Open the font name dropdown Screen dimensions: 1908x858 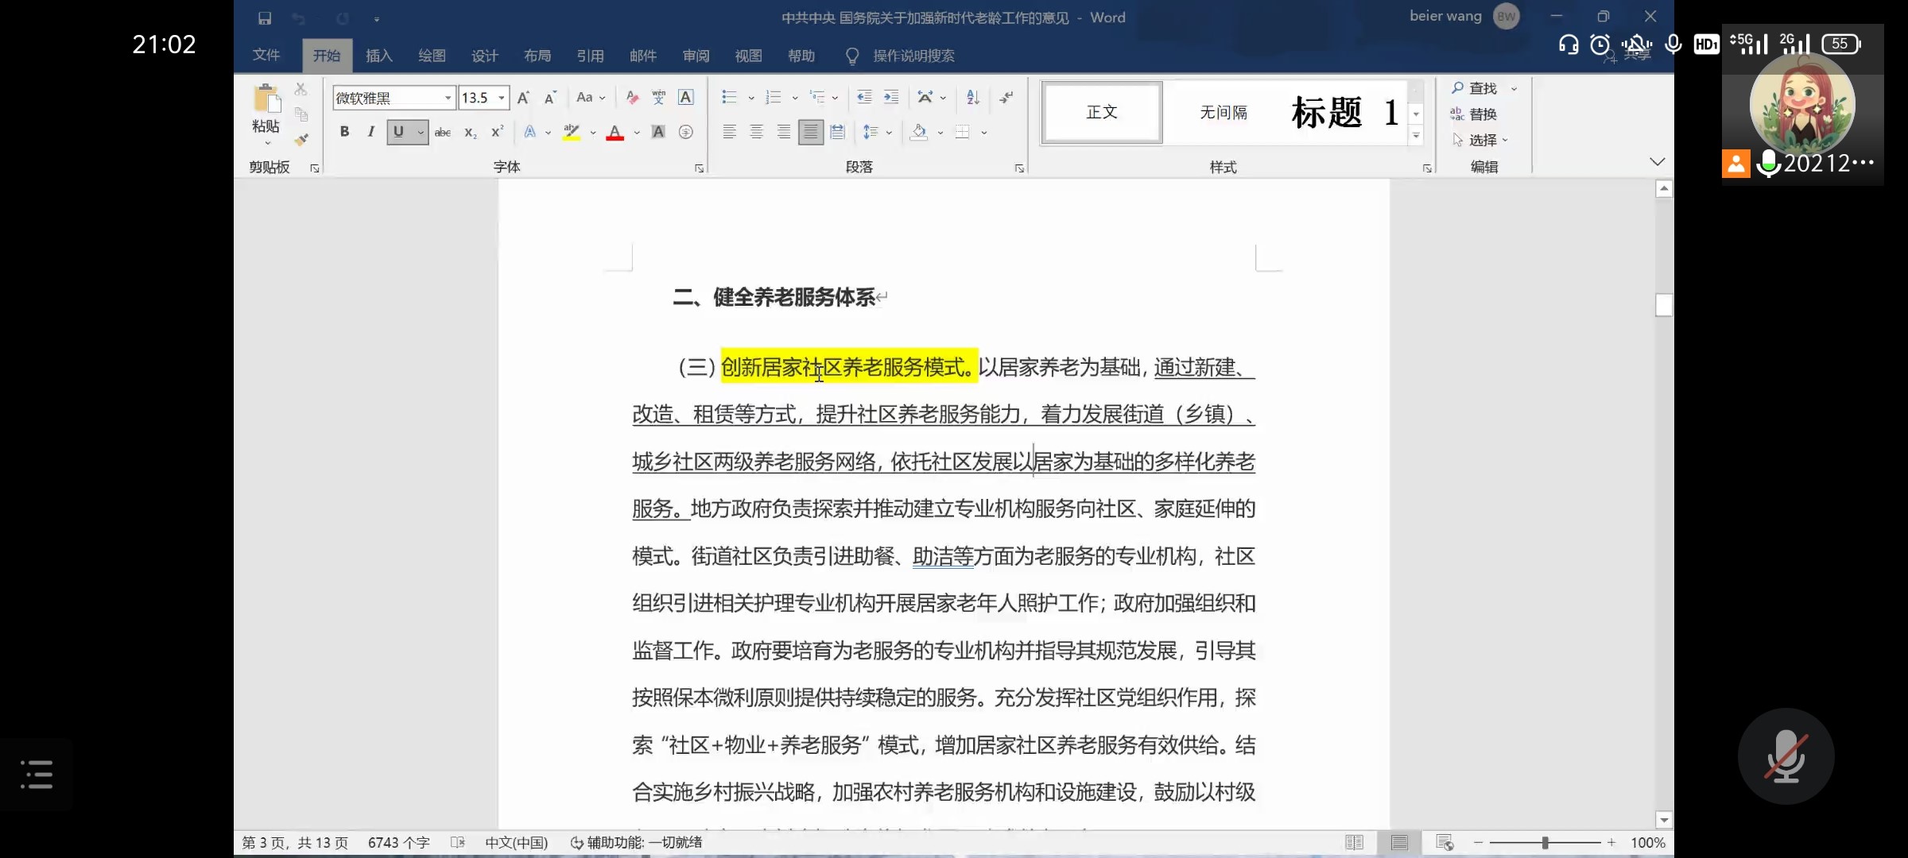click(448, 98)
